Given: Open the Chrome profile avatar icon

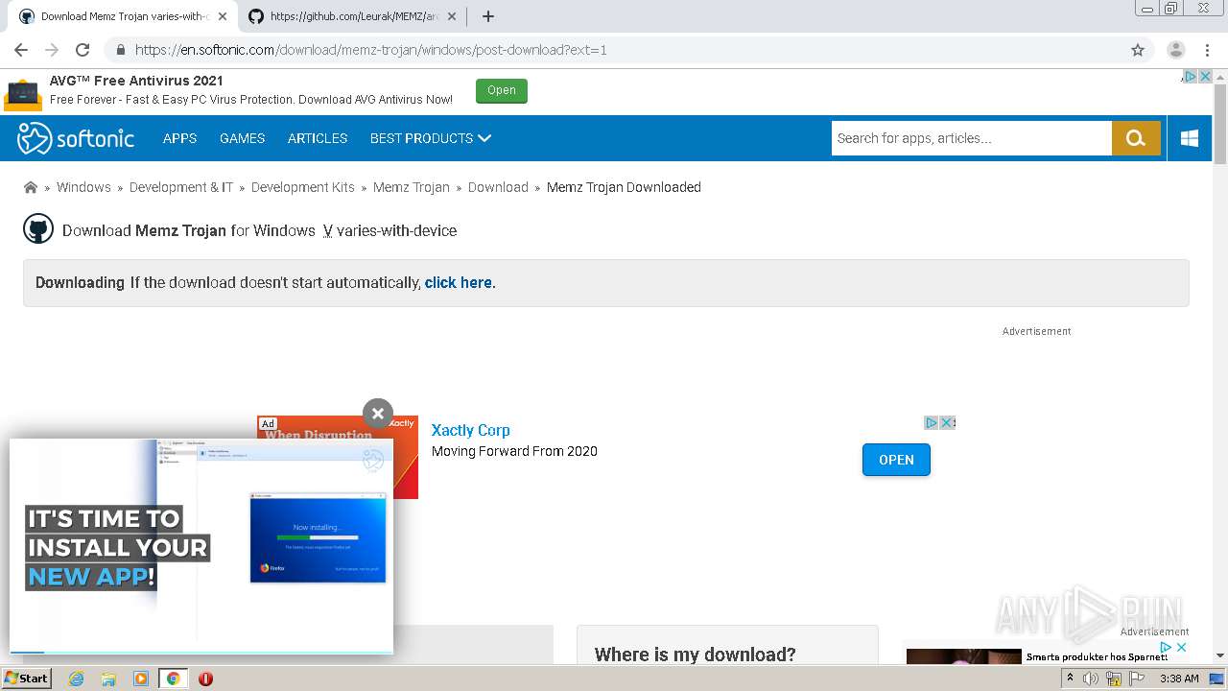Looking at the screenshot, I should point(1175,50).
